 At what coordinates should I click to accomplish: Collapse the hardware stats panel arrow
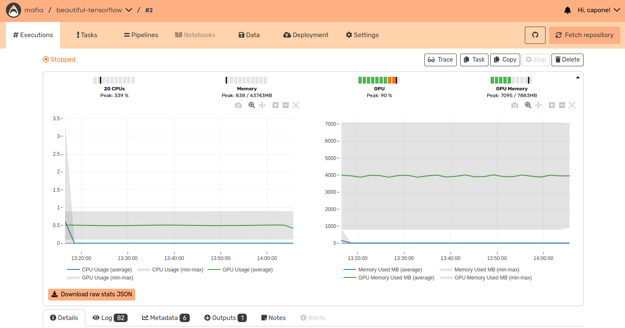pos(578,78)
